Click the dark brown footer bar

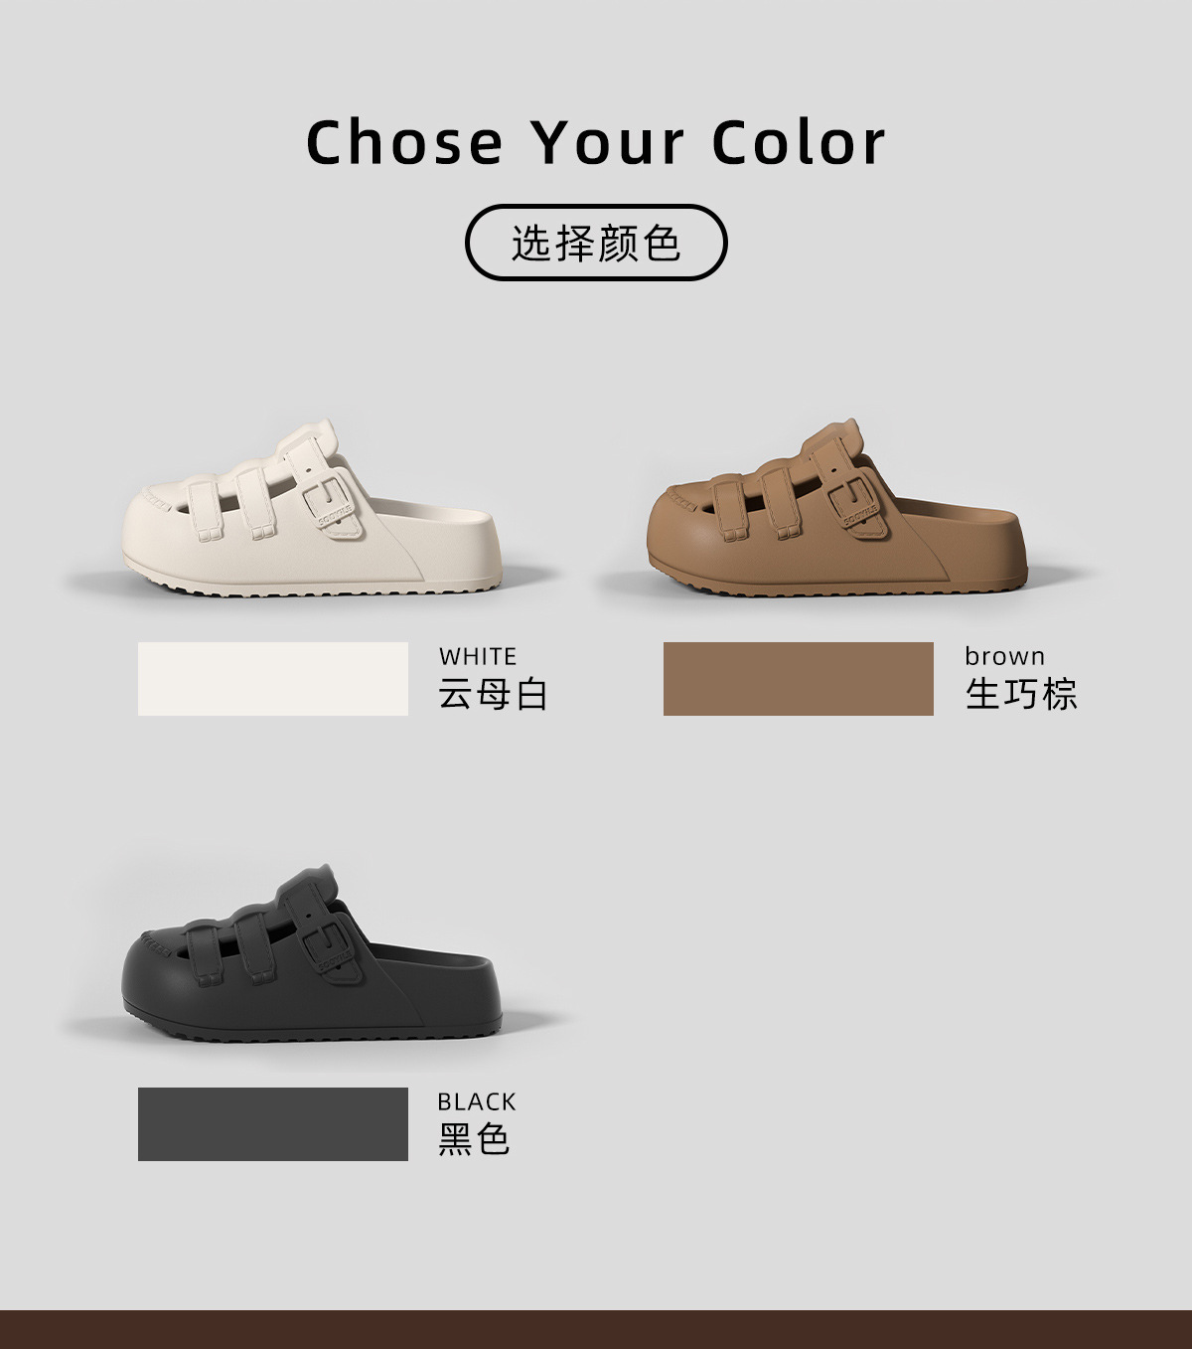click(x=596, y=1329)
